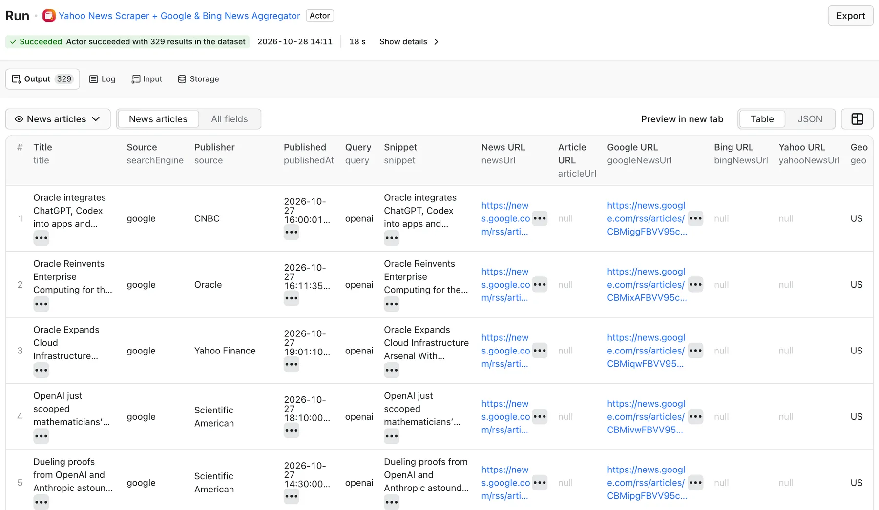Expand the News URL ellipsis in row 1
This screenshot has width=879, height=510.
[x=540, y=218]
